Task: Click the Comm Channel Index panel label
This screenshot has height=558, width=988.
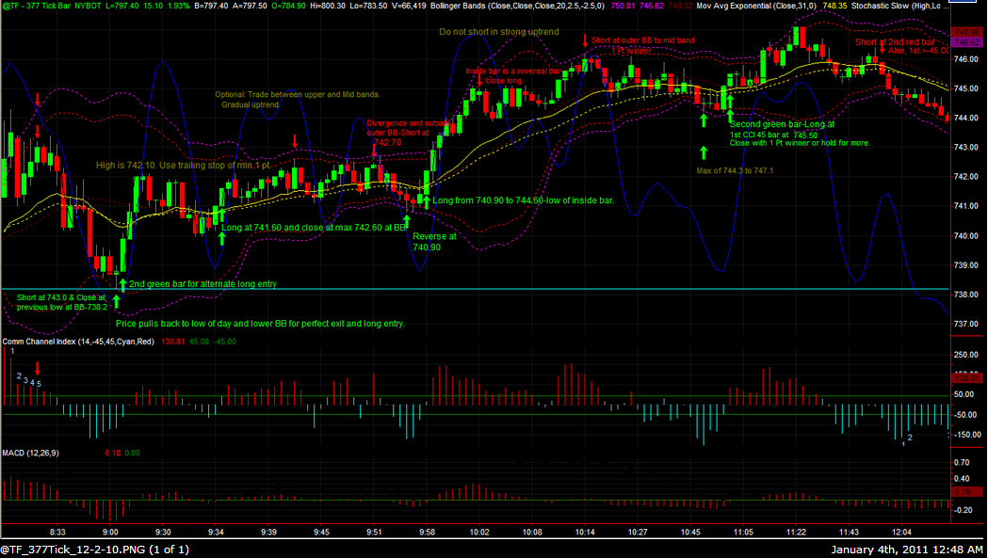Action: click(x=78, y=342)
